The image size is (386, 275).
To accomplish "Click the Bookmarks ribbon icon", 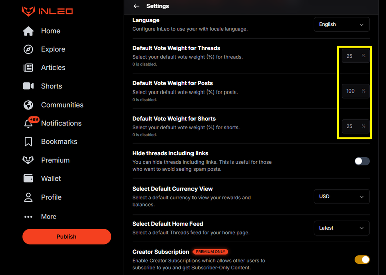I will 28,142.
